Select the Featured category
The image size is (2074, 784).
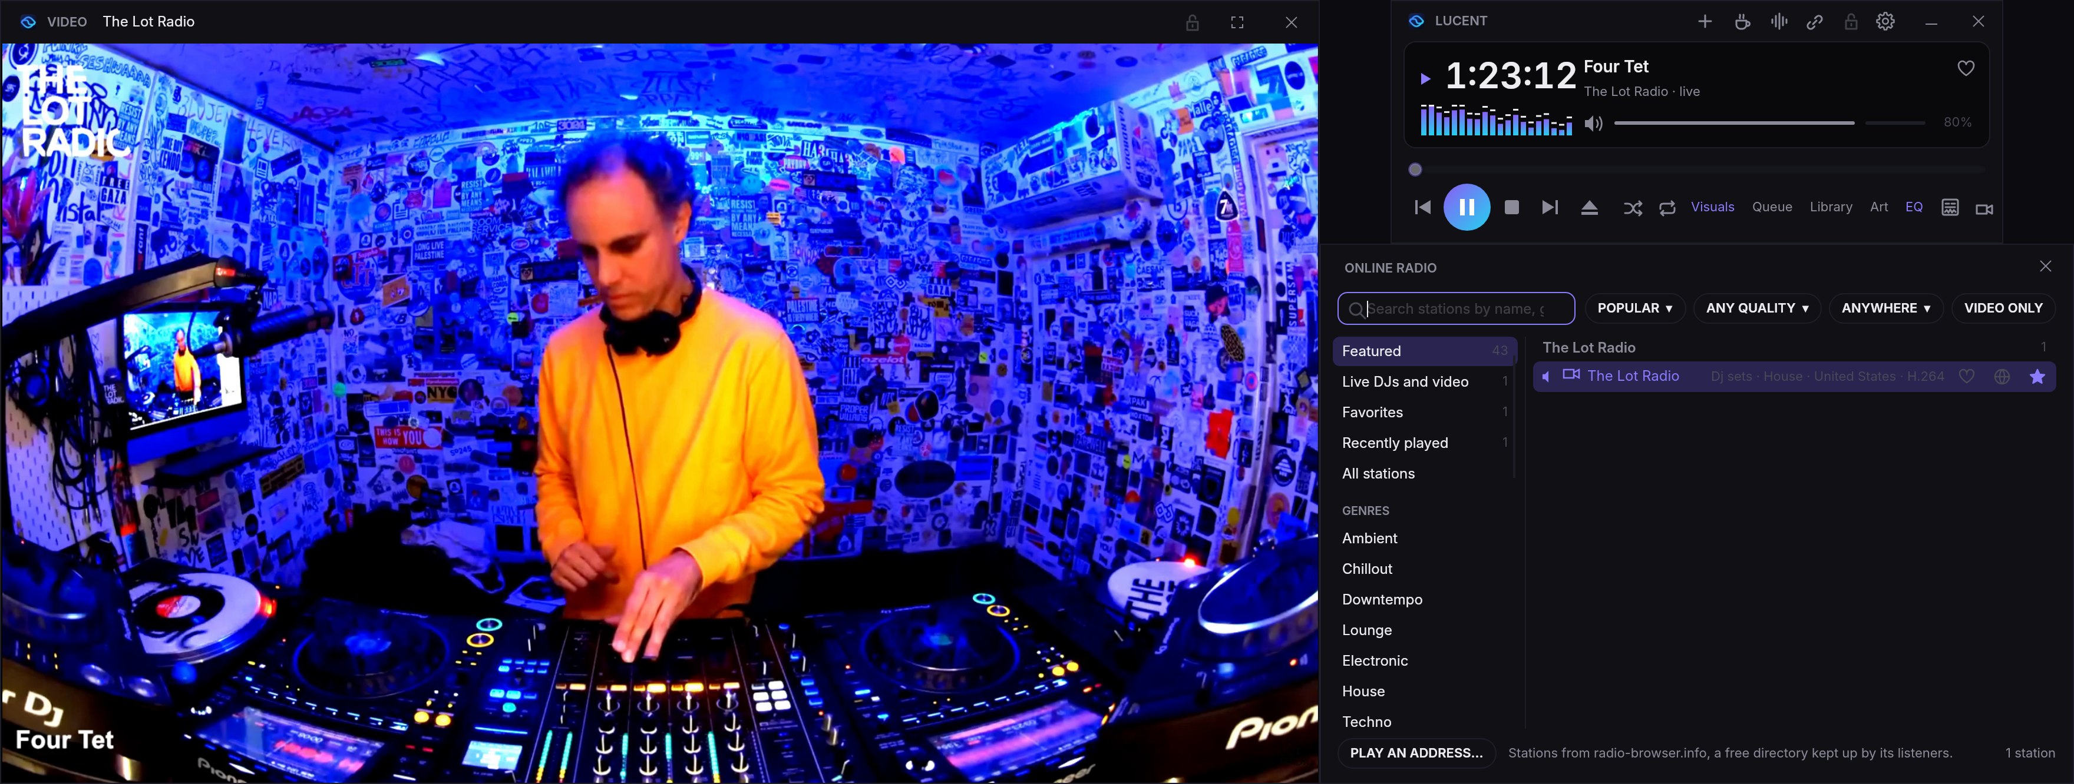pyautogui.click(x=1424, y=351)
